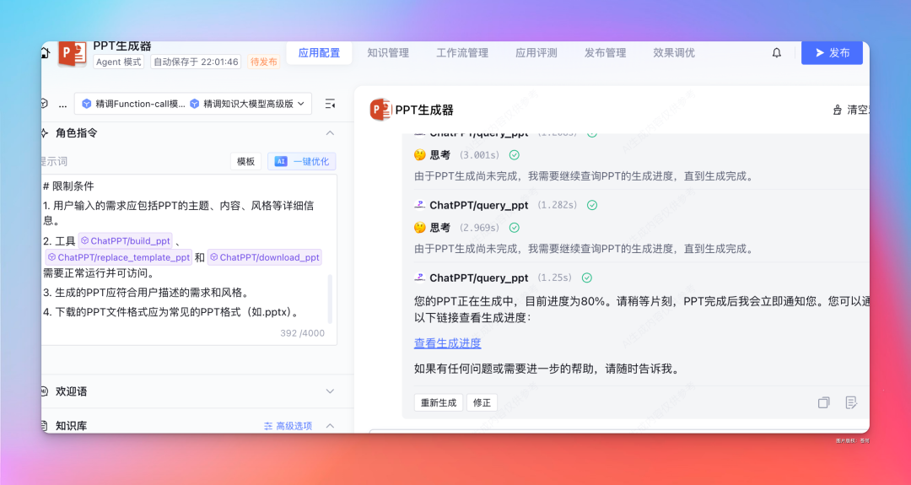Click the 角色指令 section star icon
911x485 pixels.
tap(44, 133)
